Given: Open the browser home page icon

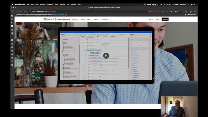Looking at the screenshot, I should [25, 12].
